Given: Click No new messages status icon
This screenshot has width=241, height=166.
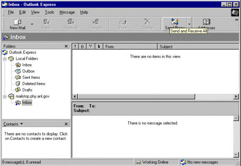Looking at the screenshot, I should click(183, 162).
